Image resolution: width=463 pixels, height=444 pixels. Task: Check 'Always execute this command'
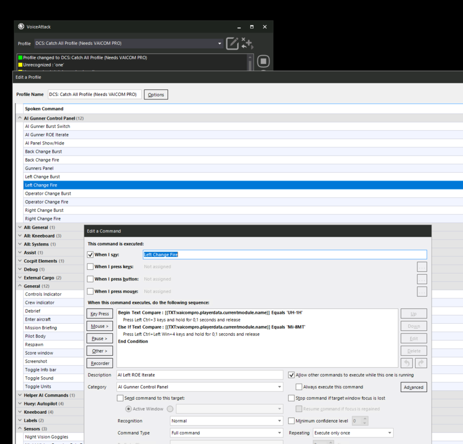(299, 387)
